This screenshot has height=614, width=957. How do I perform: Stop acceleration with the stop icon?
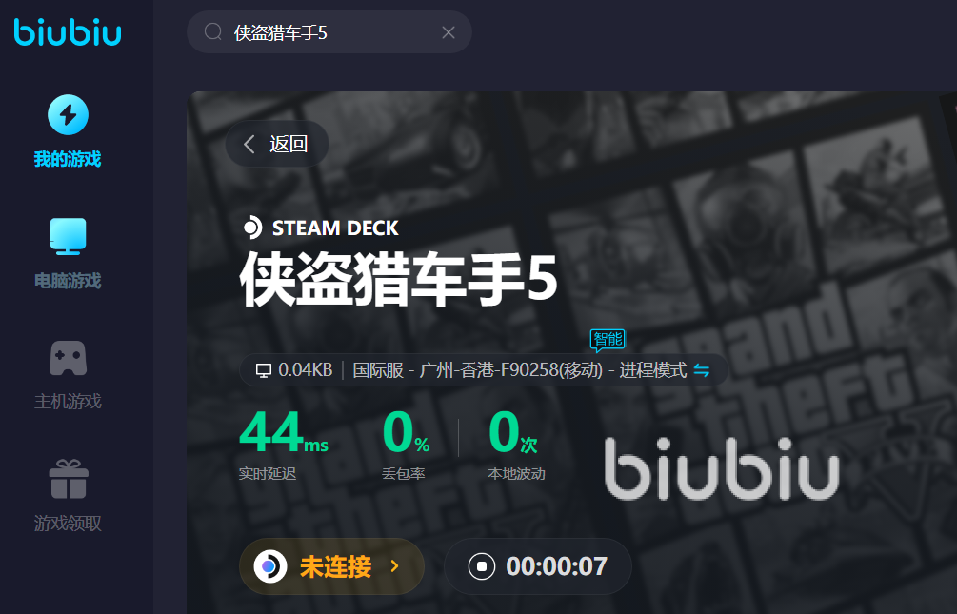(482, 566)
